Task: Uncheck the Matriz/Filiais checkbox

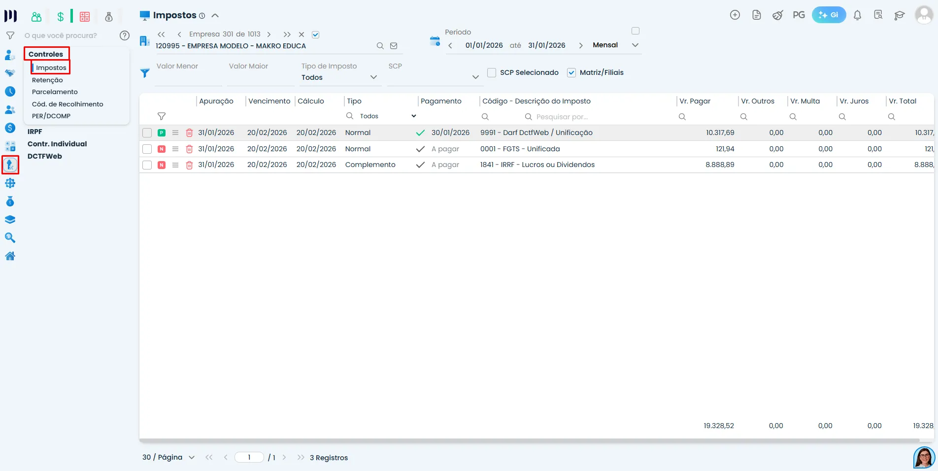Action: (571, 72)
